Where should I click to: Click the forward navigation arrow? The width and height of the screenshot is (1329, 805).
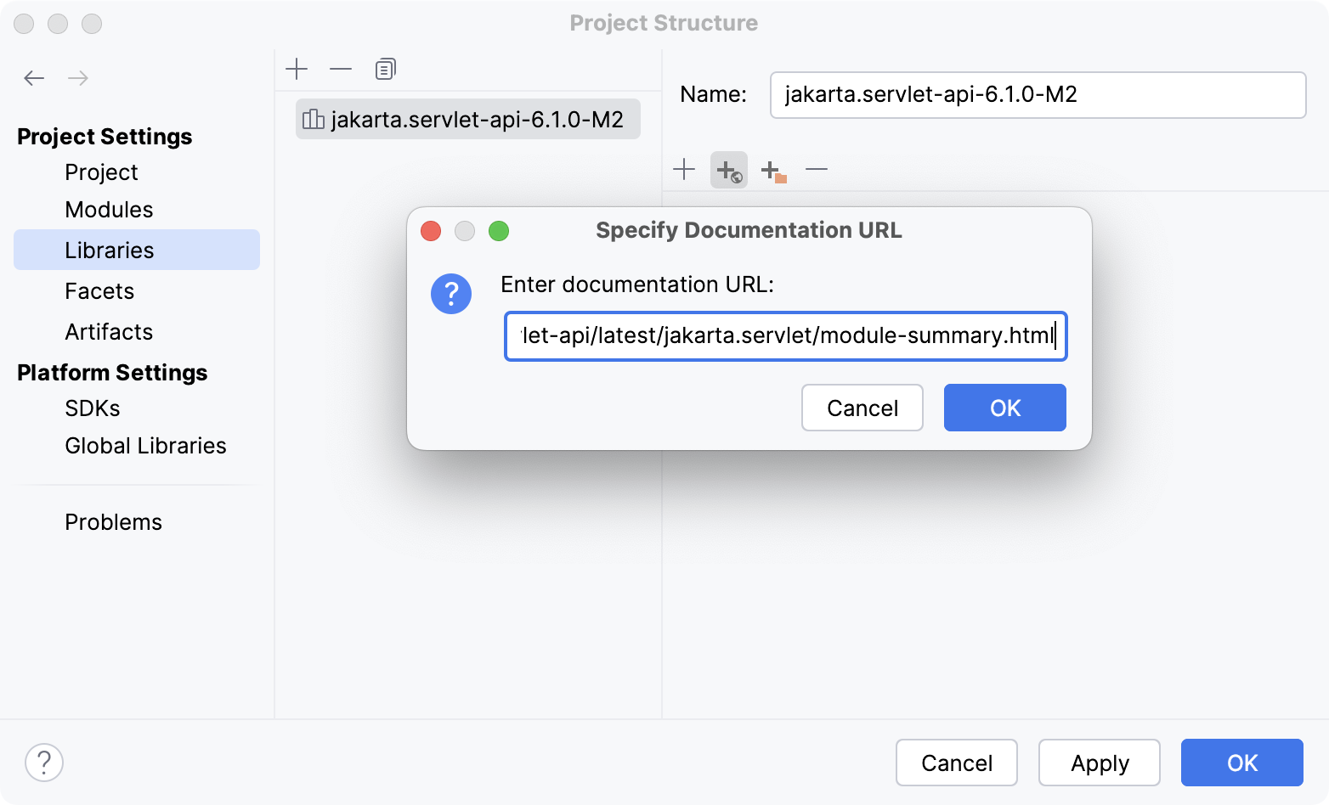click(x=78, y=77)
